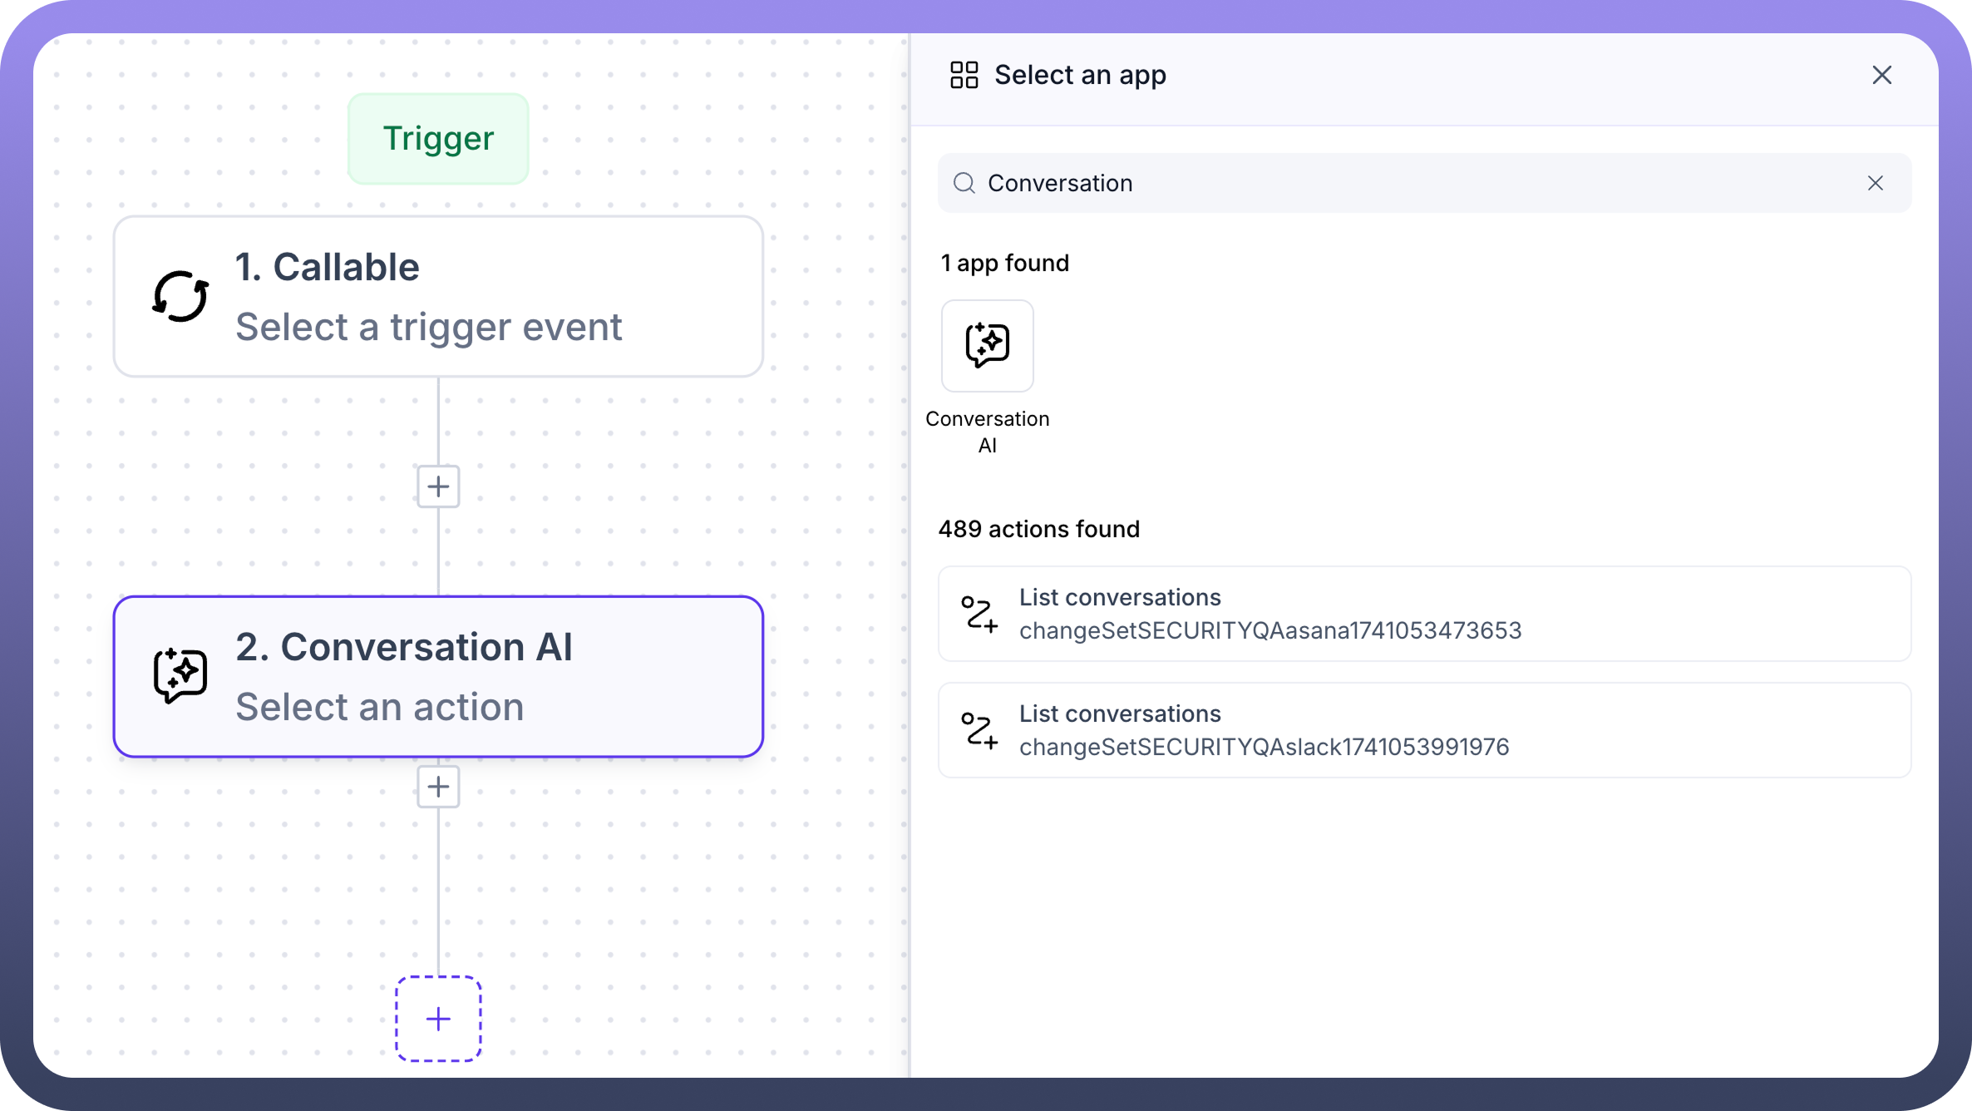Click Select a trigger event text
This screenshot has width=1972, height=1111.
coord(428,327)
